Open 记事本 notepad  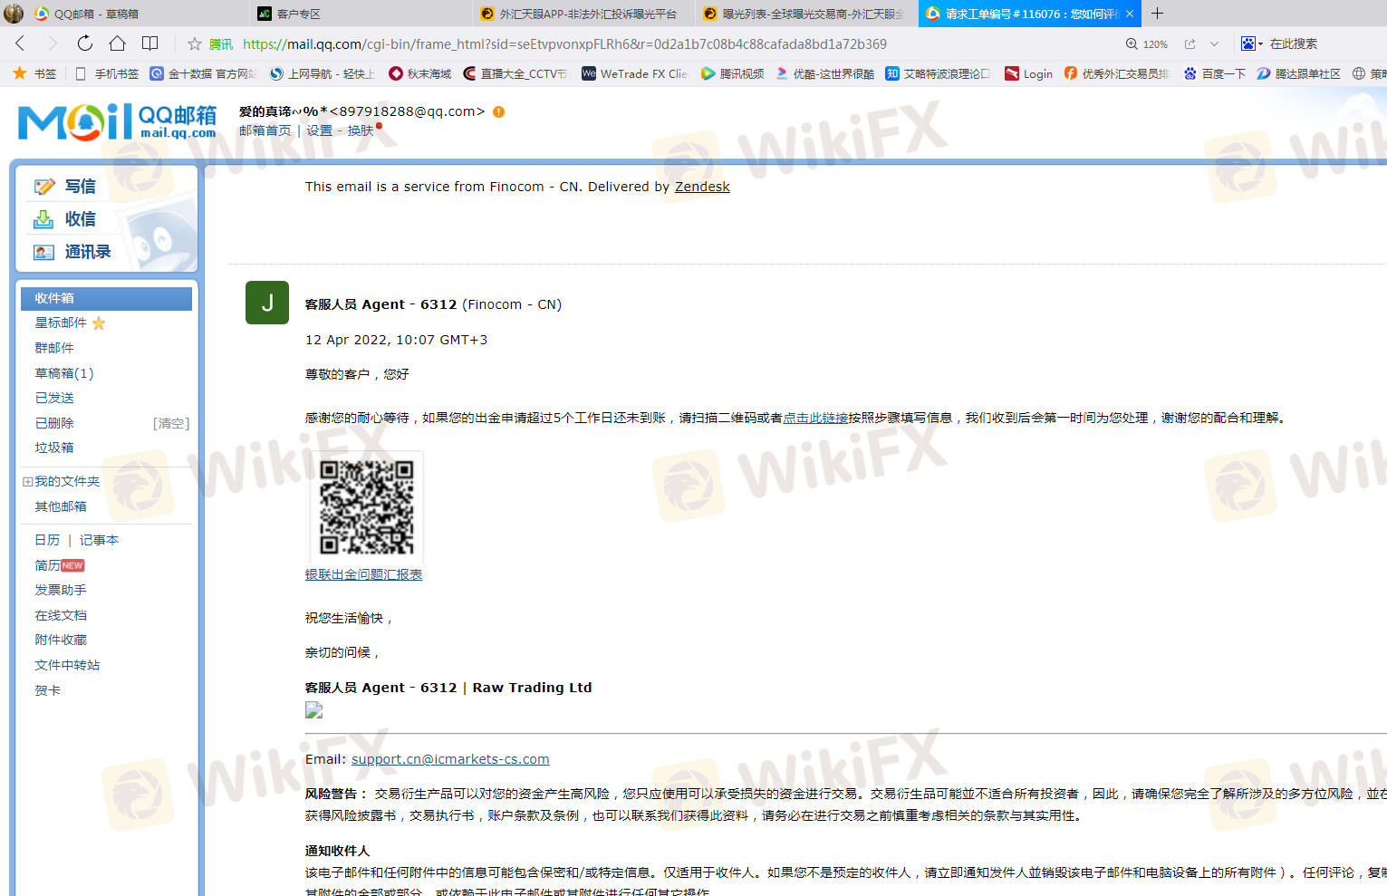99,540
